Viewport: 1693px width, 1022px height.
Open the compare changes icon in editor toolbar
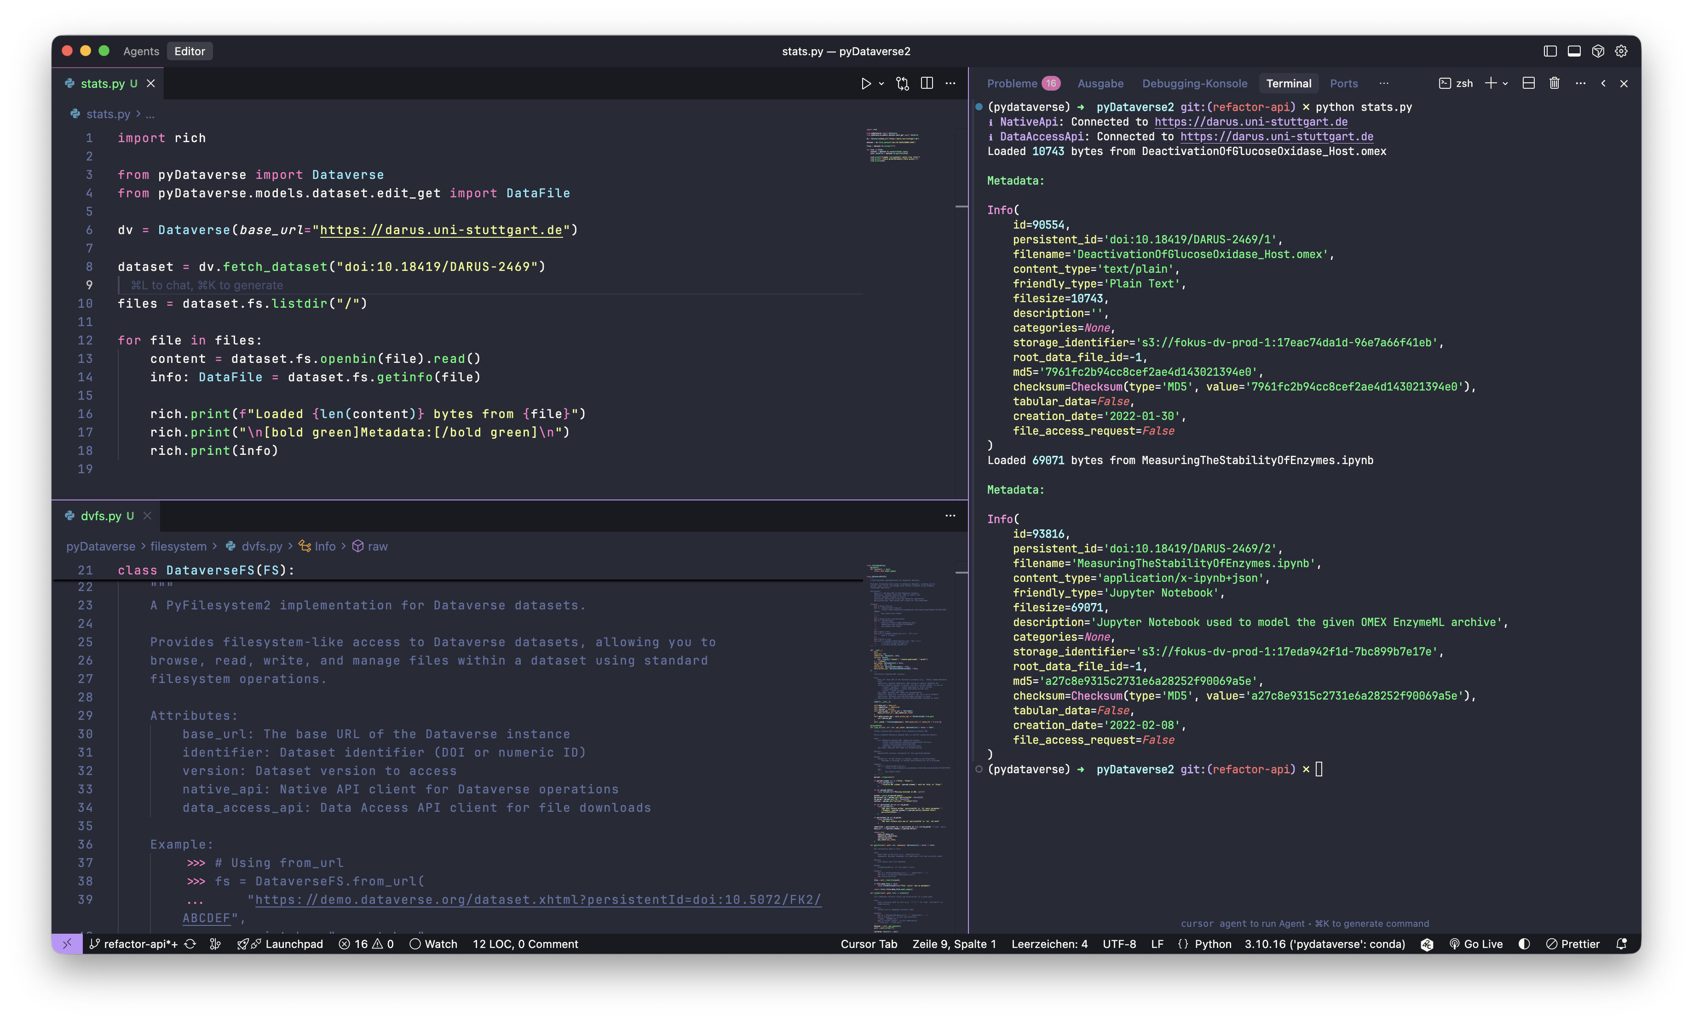[902, 83]
